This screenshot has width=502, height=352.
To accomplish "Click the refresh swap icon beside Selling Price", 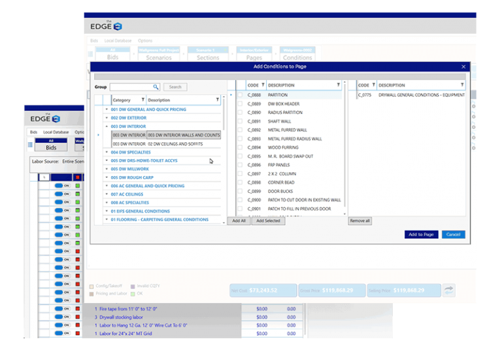I will [x=449, y=290].
